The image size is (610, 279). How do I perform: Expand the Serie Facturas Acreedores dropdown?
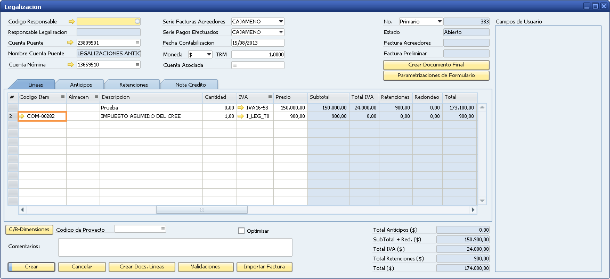pos(281,22)
